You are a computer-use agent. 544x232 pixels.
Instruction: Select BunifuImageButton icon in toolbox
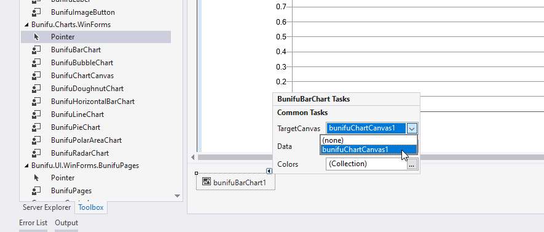point(36,12)
